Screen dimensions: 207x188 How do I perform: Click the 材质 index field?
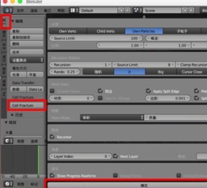click(72, 98)
